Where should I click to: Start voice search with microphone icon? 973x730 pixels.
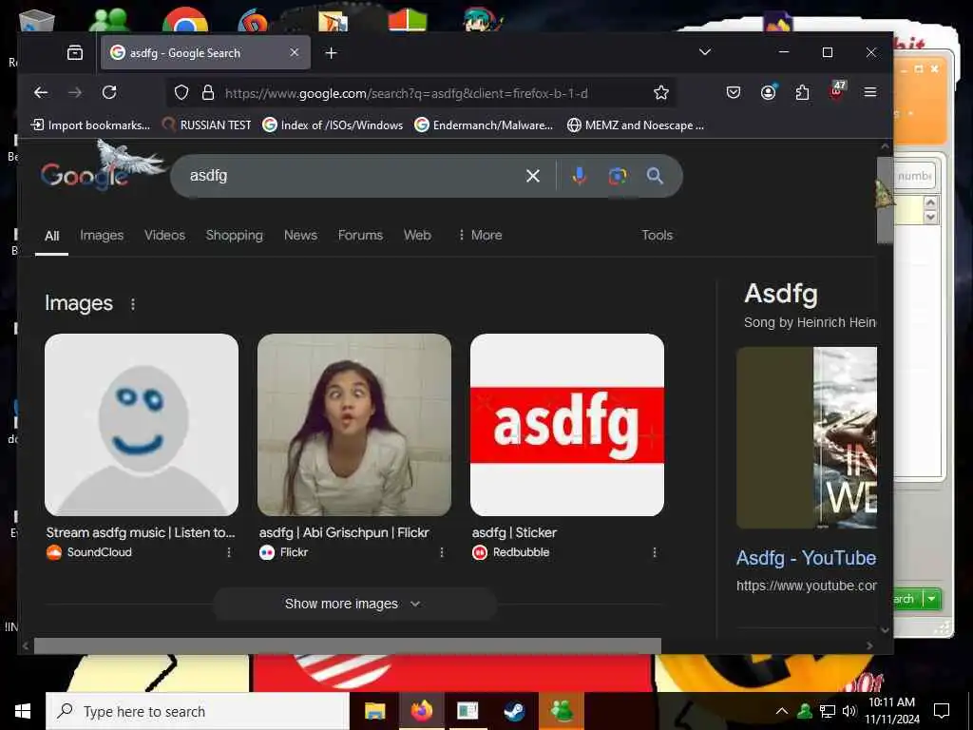[x=579, y=176]
